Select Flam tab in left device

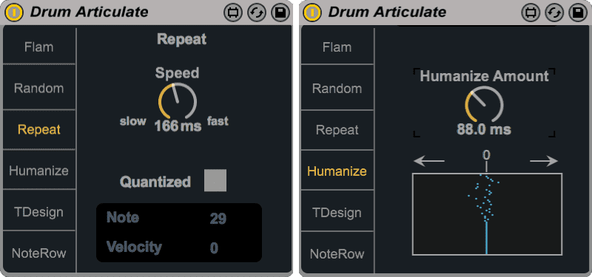click(39, 47)
